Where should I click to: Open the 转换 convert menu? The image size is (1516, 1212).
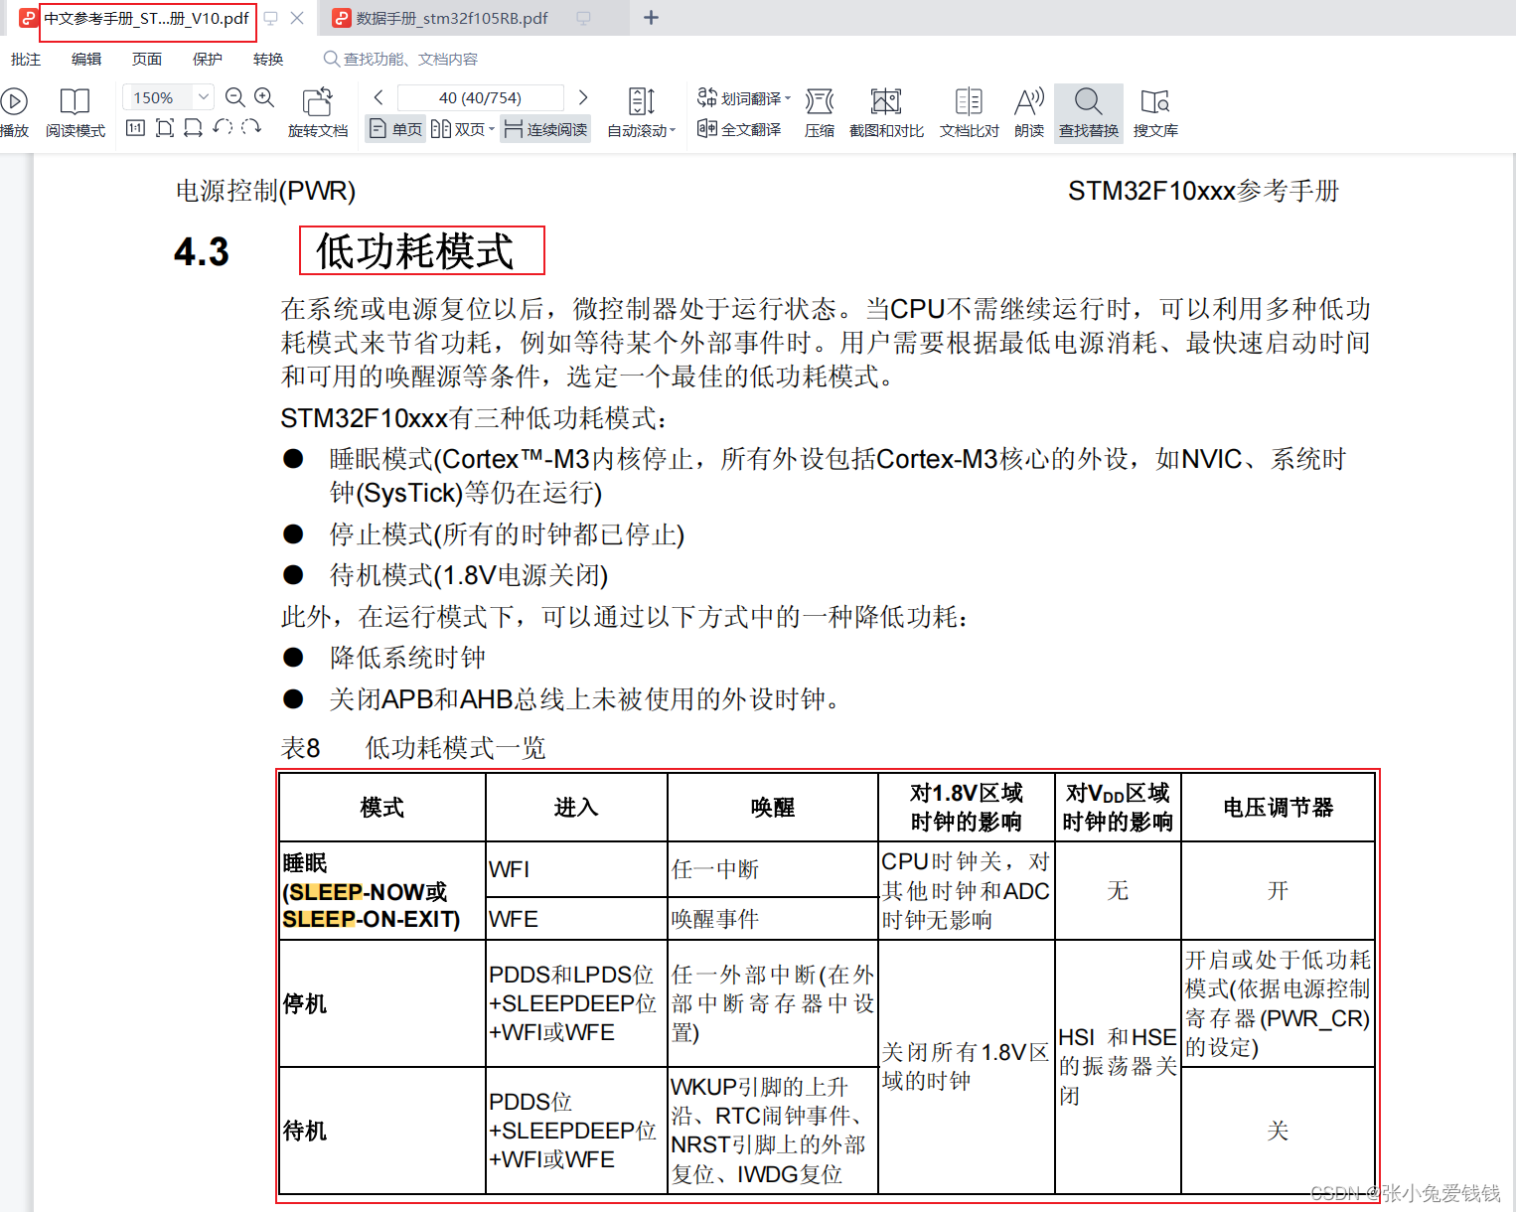[268, 60]
